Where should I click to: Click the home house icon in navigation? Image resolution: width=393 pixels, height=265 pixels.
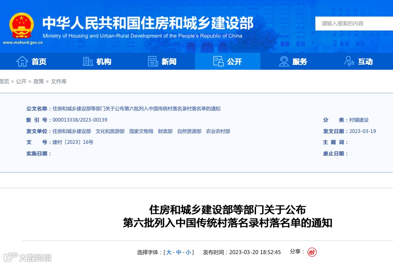[x=22, y=61]
